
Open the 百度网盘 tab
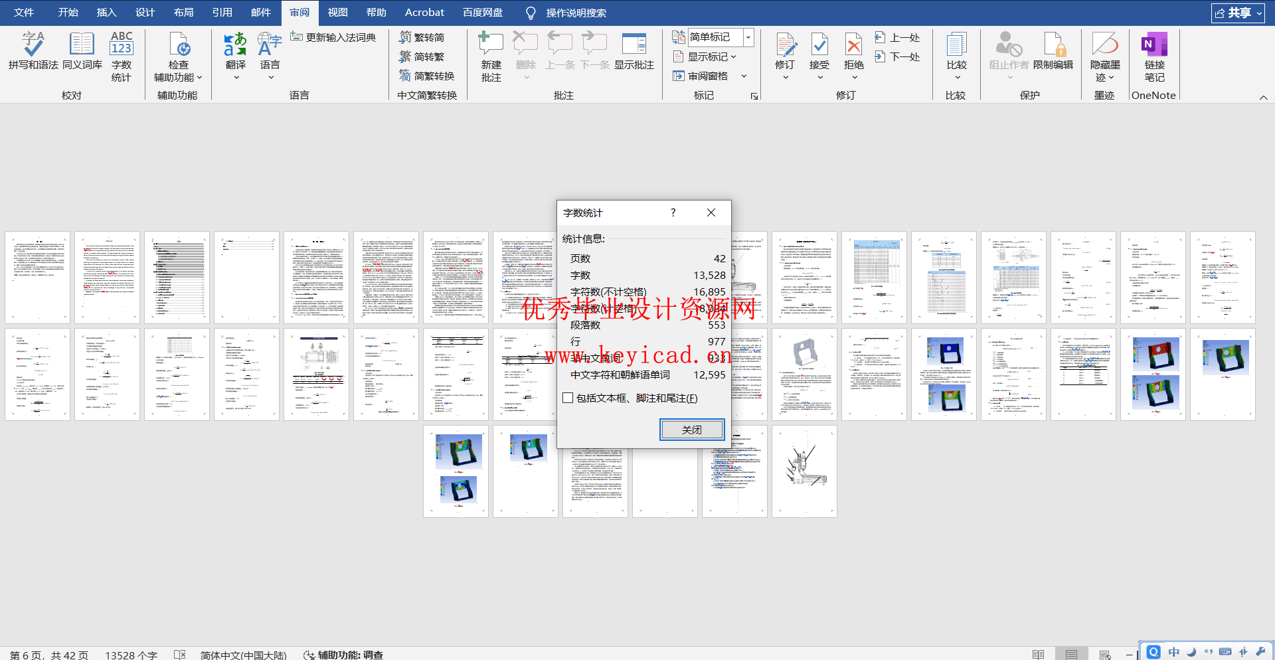(483, 13)
